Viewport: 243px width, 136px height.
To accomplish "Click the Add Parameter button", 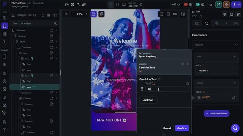I will click(216, 113).
